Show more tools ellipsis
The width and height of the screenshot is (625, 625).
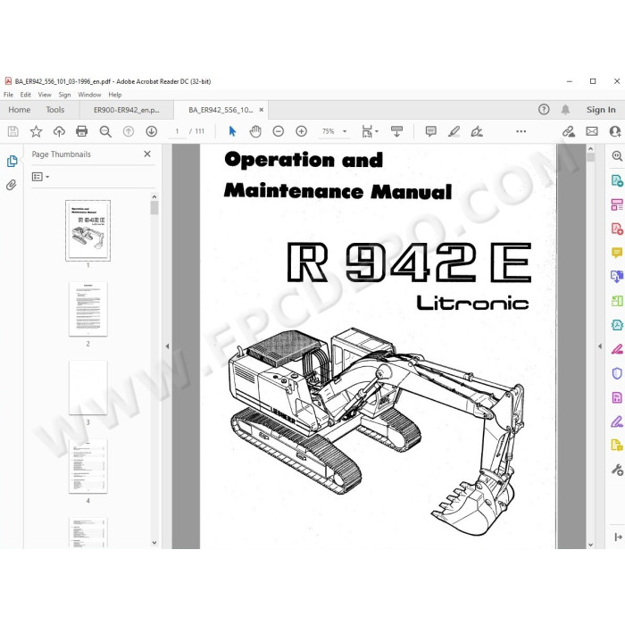pos(521,131)
